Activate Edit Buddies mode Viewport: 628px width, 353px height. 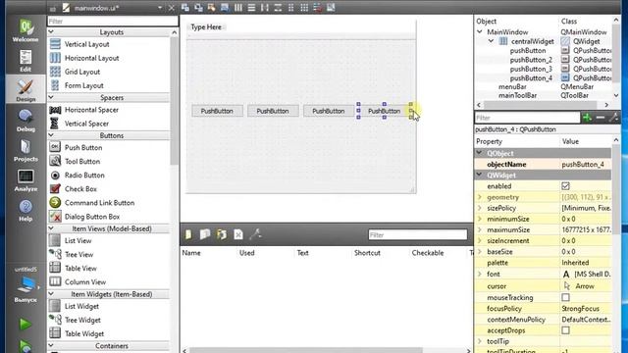coord(212,7)
